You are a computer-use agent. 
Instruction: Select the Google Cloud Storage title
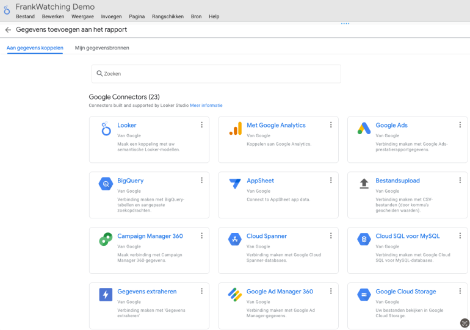[406, 292]
